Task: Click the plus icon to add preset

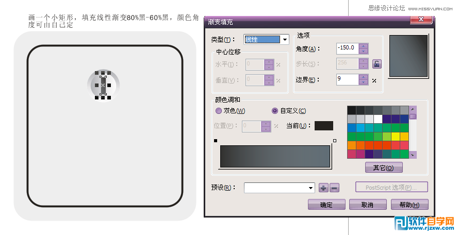Action: pyautogui.click(x=323, y=188)
